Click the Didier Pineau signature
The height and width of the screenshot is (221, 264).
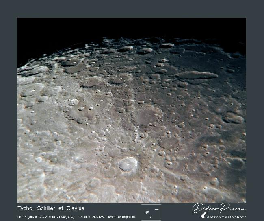[220, 208]
